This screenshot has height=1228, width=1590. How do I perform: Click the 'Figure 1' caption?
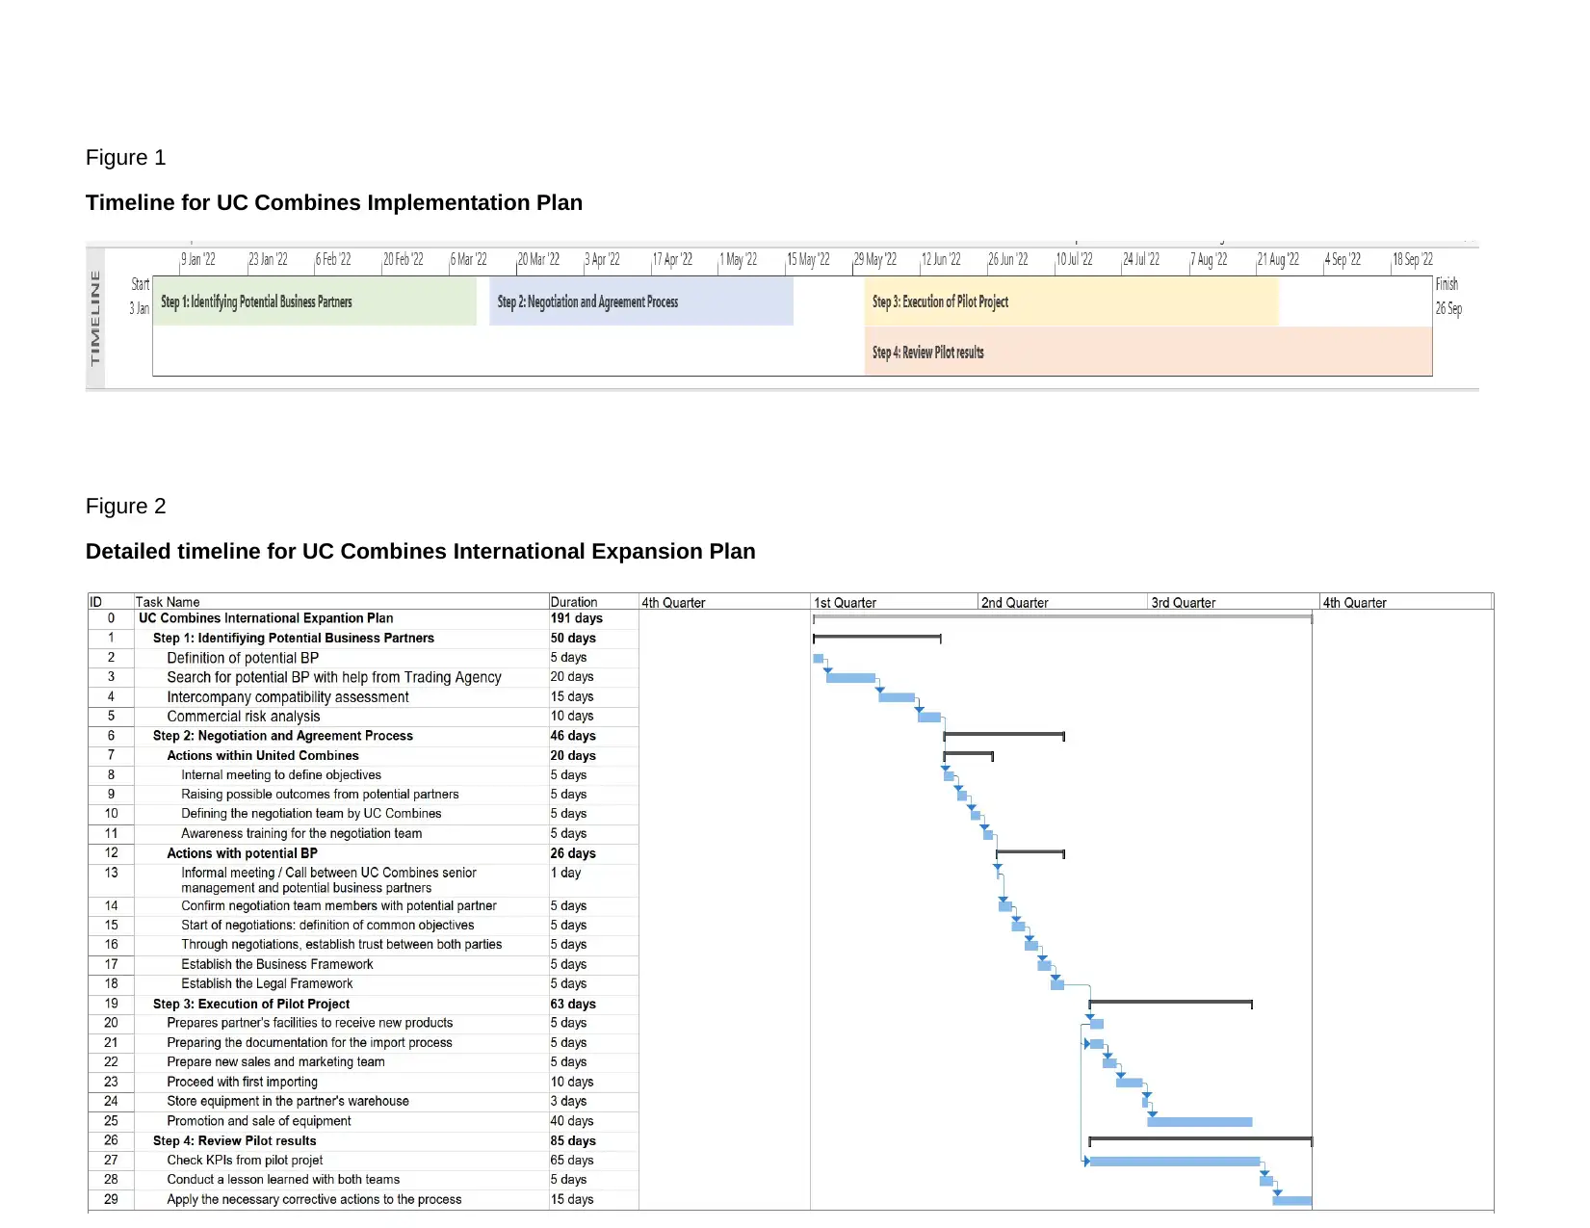[125, 158]
